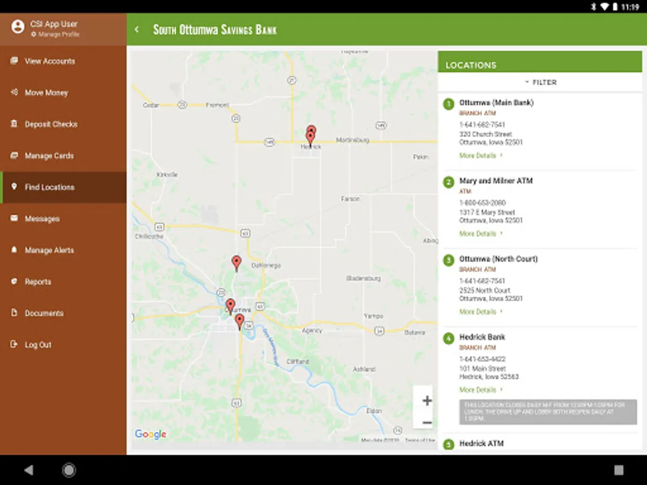Click phone number 1-800-653-2080
Screen dimensions: 647x485
pyautogui.click(x=482, y=203)
